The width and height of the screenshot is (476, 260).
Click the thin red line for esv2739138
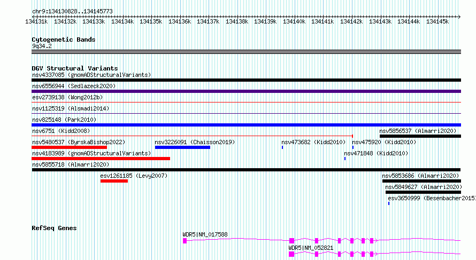coord(246,103)
